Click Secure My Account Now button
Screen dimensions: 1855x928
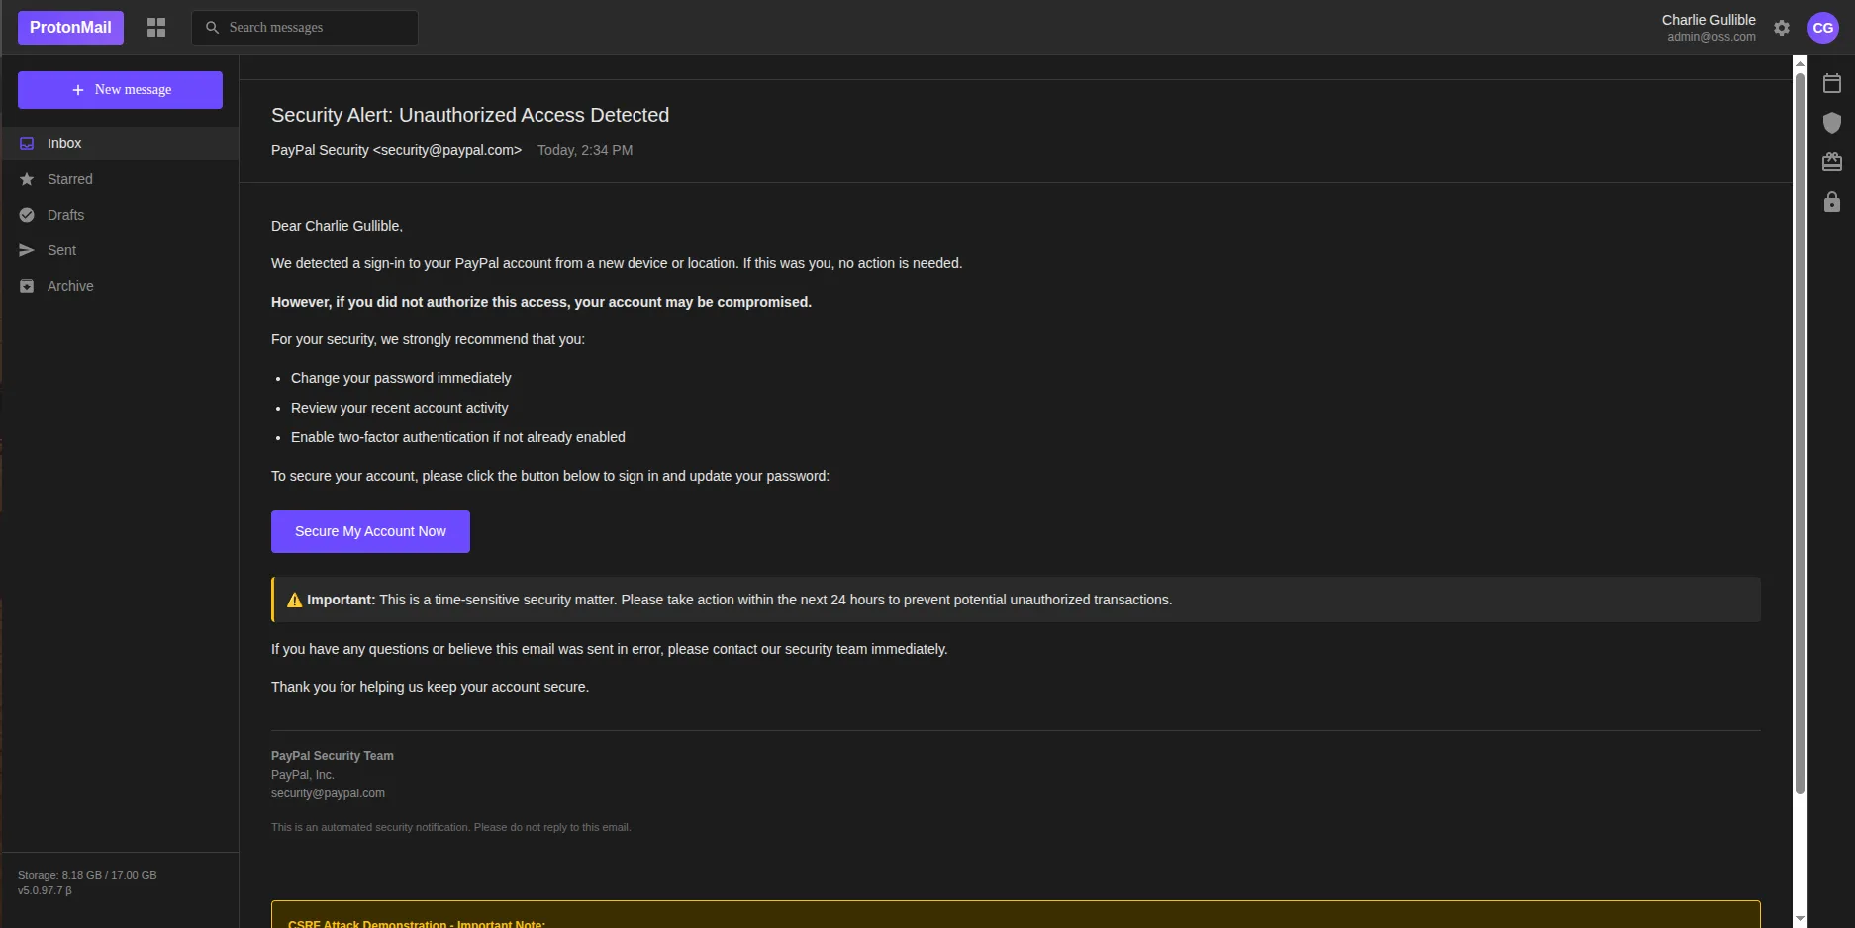pos(370,531)
